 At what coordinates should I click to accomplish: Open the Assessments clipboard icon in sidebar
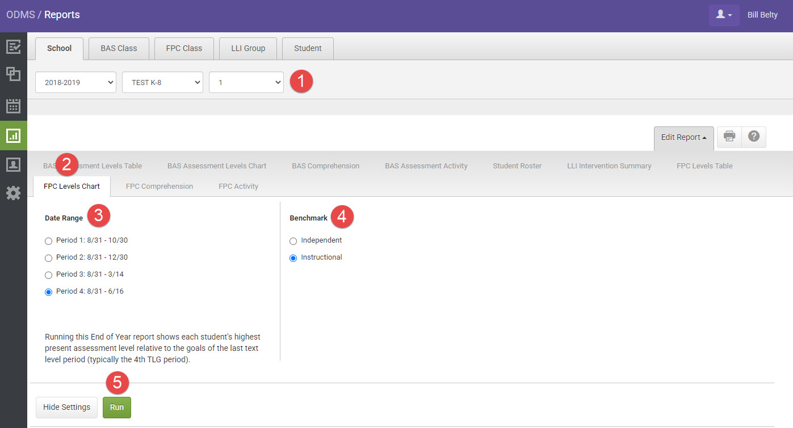(14, 48)
